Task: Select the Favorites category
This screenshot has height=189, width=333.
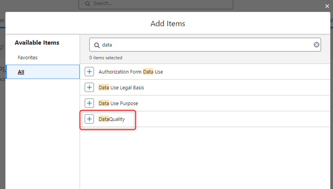Action: (28, 57)
